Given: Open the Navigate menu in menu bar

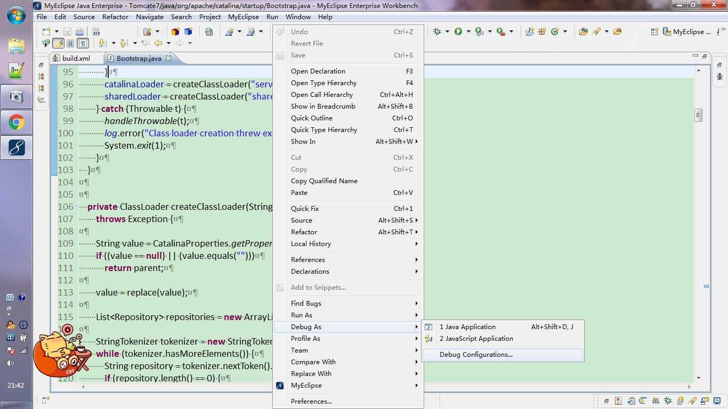Looking at the screenshot, I should 150,17.
